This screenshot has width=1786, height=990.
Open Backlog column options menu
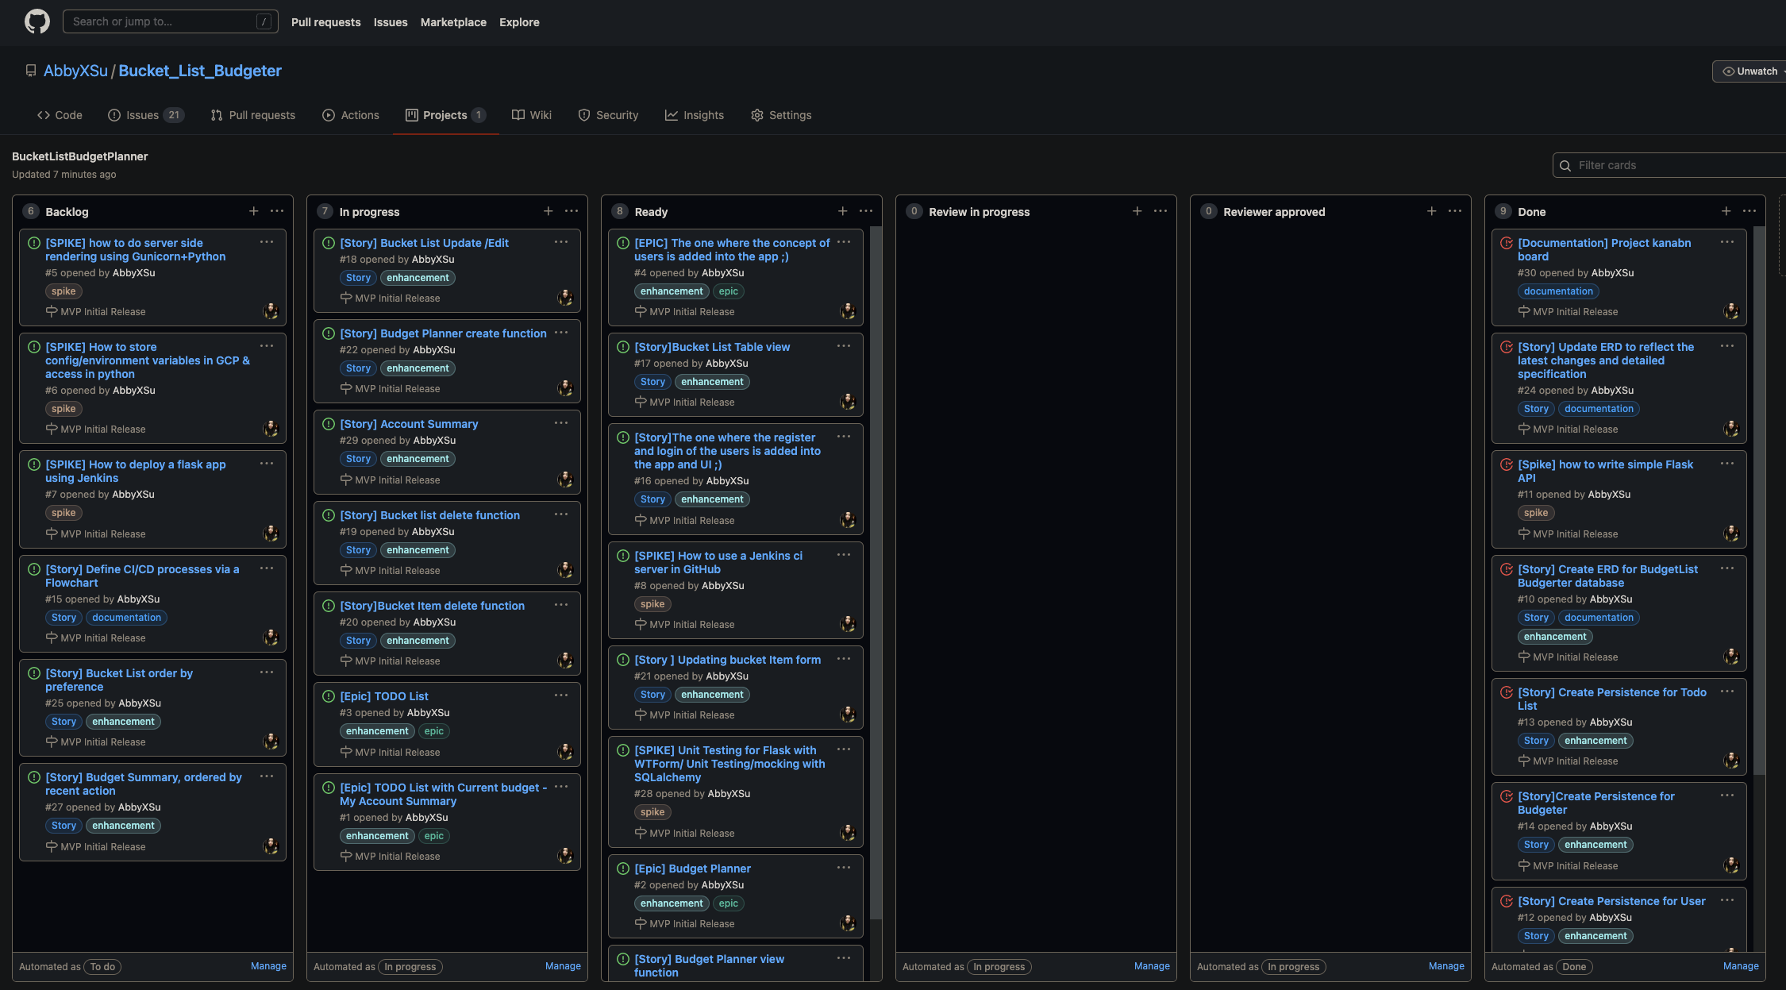pyautogui.click(x=277, y=211)
